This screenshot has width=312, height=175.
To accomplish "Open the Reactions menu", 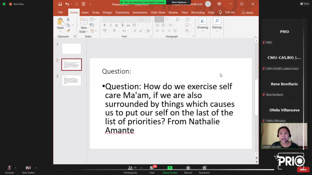I will coord(204,168).
